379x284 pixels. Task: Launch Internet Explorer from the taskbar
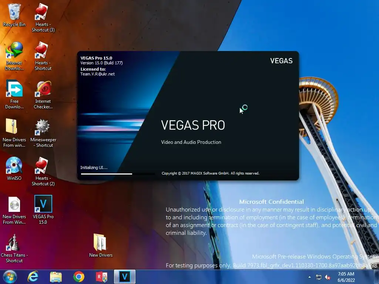(33, 277)
